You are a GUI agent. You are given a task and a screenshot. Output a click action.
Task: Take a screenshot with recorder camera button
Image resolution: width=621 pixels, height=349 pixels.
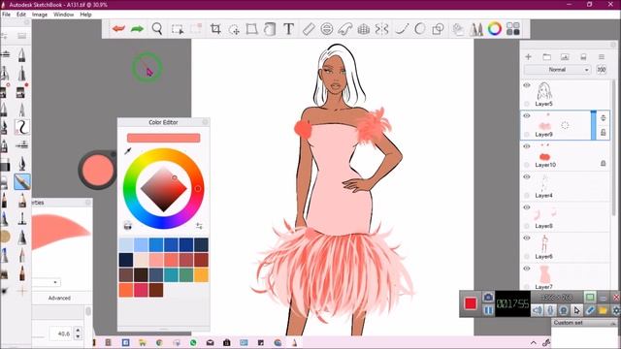tap(488, 297)
